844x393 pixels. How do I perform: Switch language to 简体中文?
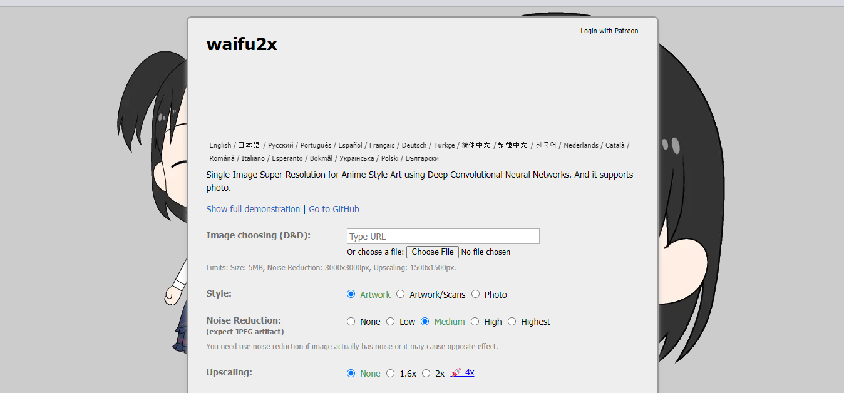click(x=476, y=145)
